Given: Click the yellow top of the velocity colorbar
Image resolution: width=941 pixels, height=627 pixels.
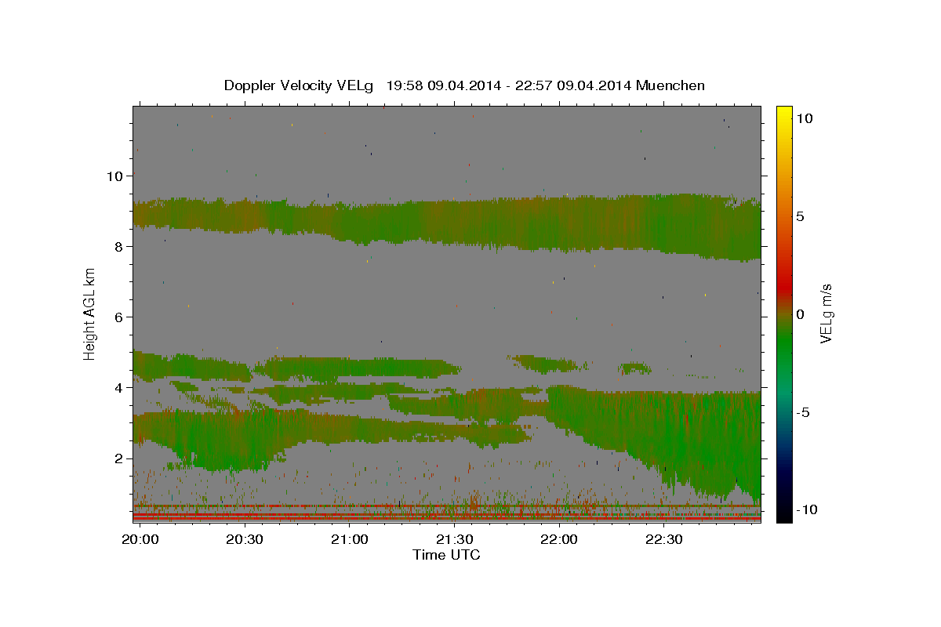Looking at the screenshot, I should pyautogui.click(x=783, y=114).
